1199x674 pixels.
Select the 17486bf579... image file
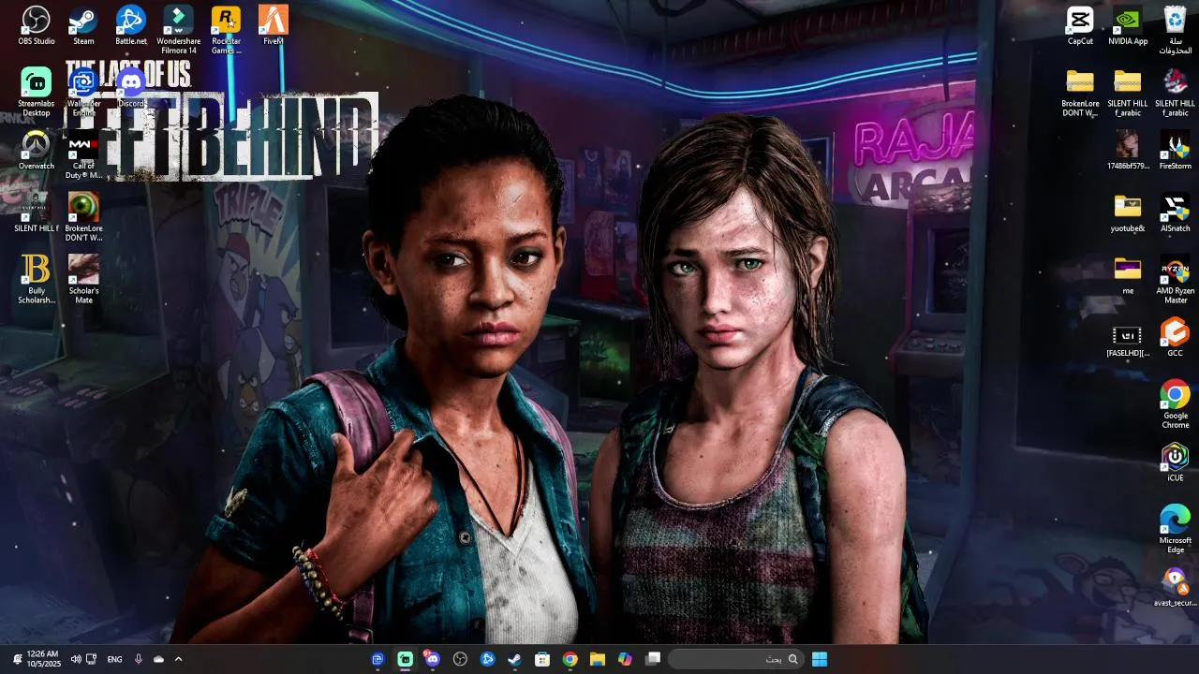click(x=1128, y=150)
